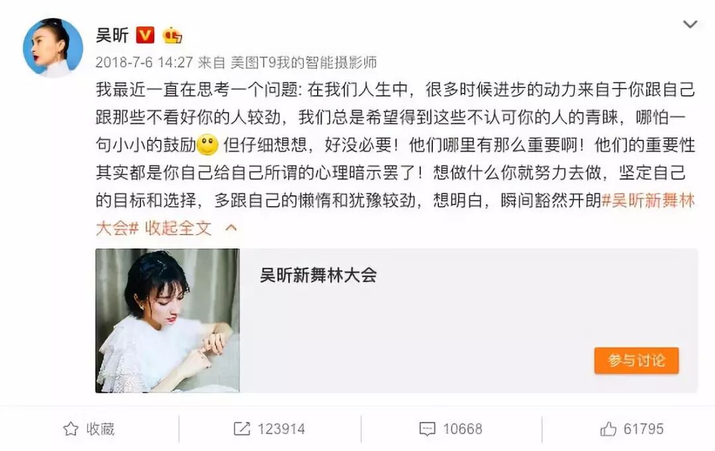Click the collapse caret beside 收起全文
This screenshot has width=715, height=451.
pyautogui.click(x=231, y=228)
